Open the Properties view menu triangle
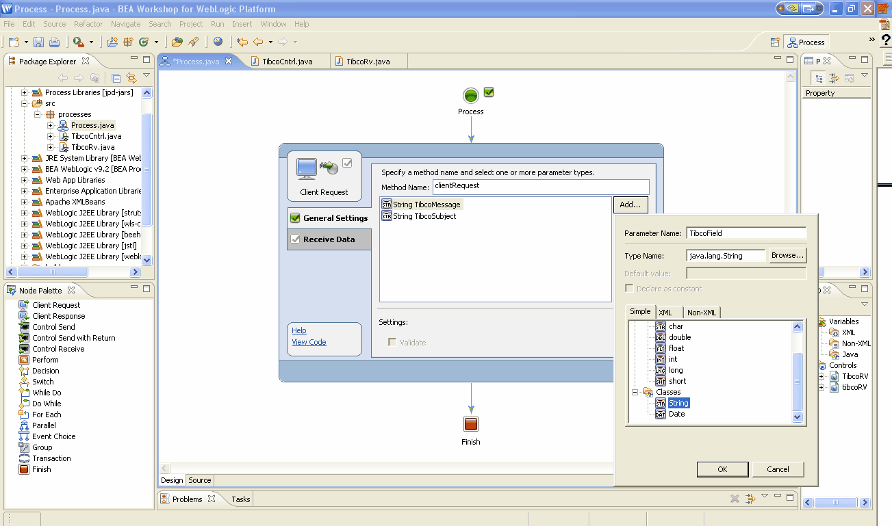The width and height of the screenshot is (892, 526). [x=865, y=76]
